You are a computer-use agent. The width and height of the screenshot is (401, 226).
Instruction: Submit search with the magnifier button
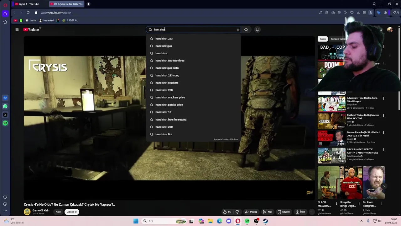(x=246, y=30)
